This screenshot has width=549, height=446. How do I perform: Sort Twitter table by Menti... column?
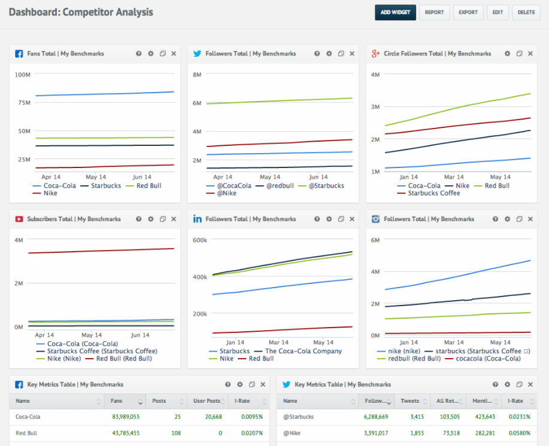[484, 401]
